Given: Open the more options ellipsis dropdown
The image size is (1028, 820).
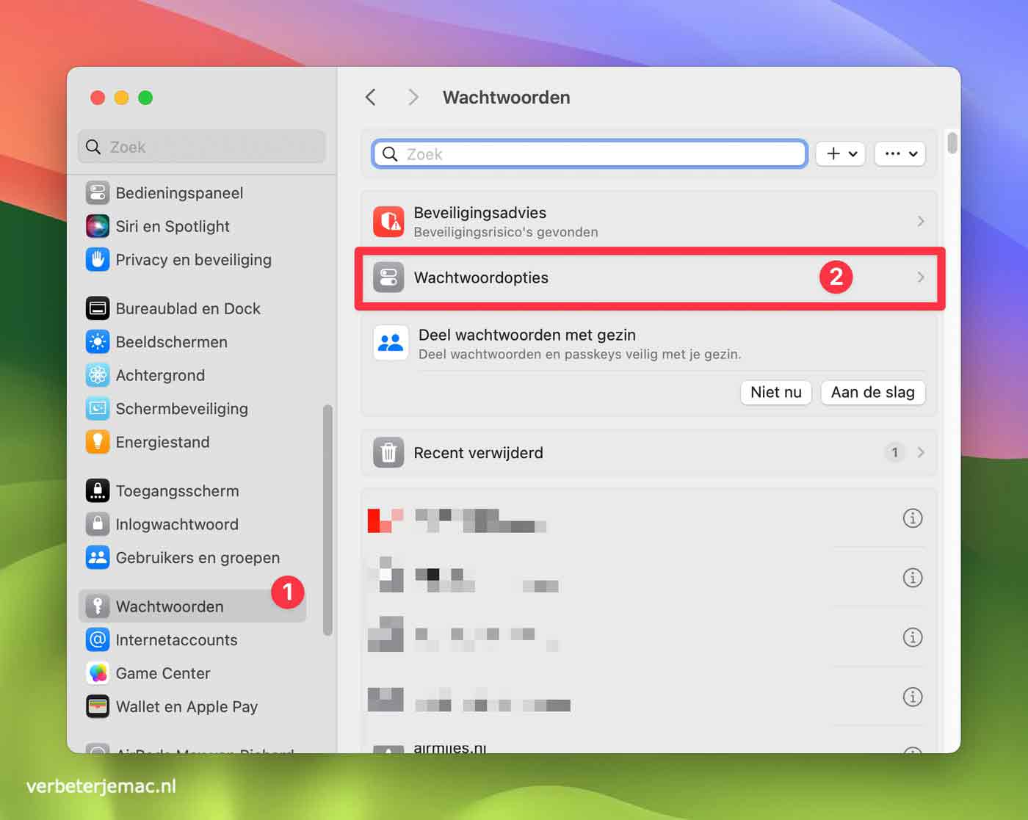Looking at the screenshot, I should 899,153.
